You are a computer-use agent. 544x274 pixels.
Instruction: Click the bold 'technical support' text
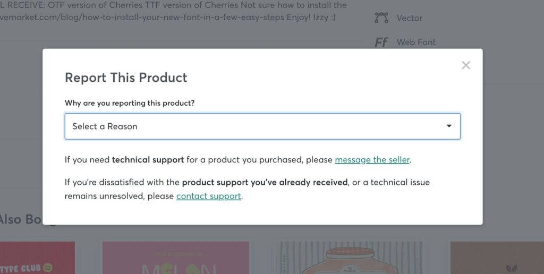[x=148, y=159]
